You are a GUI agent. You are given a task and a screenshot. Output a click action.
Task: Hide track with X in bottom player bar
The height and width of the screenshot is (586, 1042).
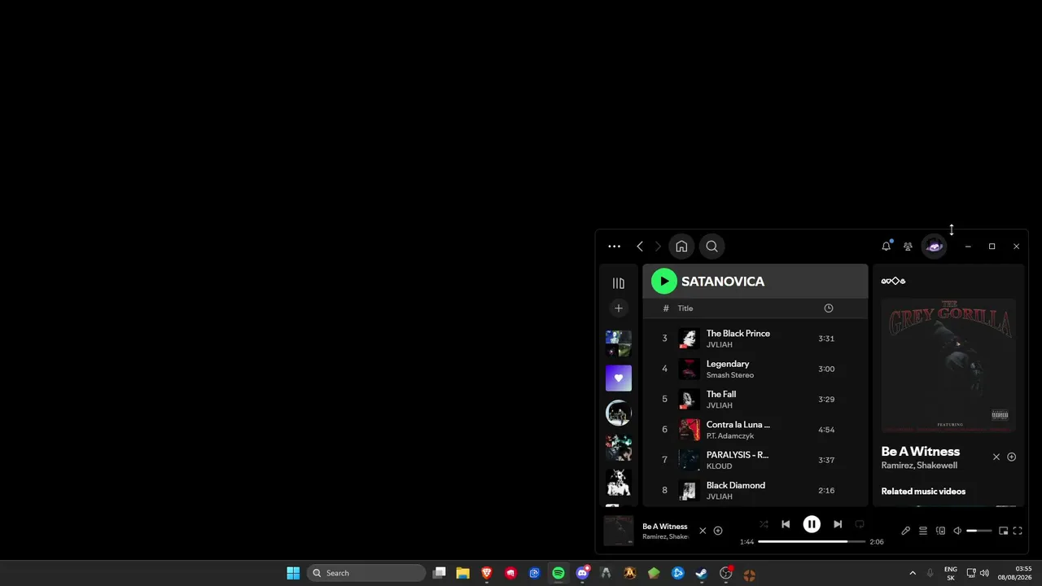(x=703, y=531)
